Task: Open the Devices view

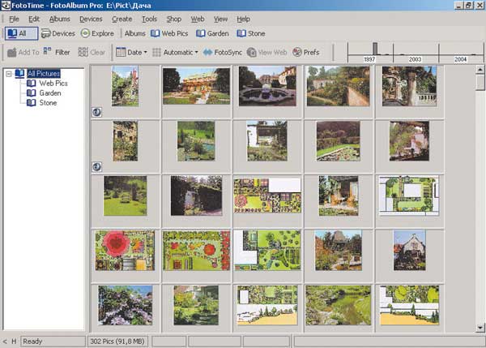Action: tap(58, 33)
